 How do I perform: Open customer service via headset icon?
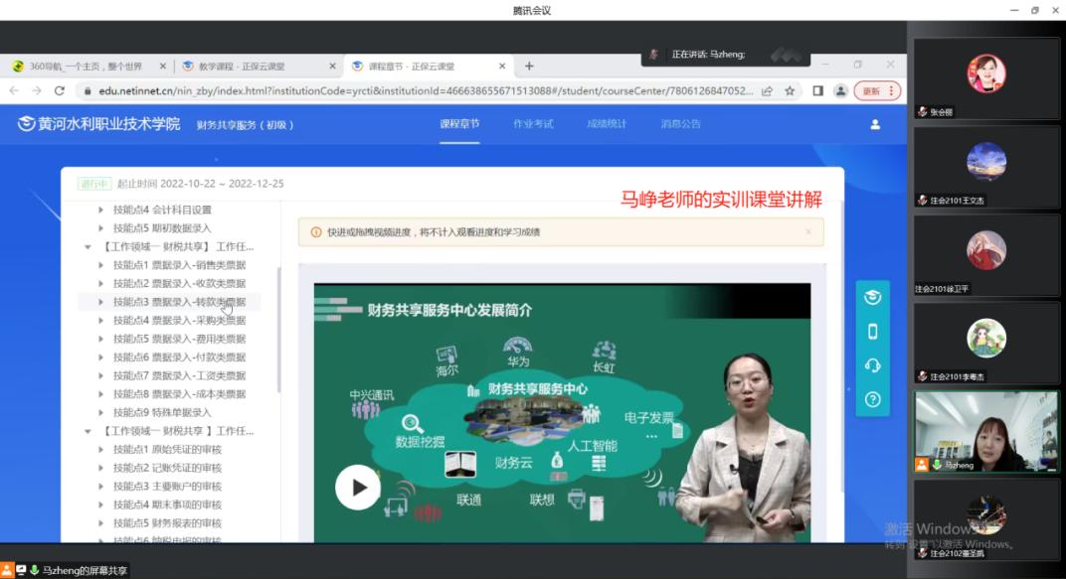(x=872, y=365)
